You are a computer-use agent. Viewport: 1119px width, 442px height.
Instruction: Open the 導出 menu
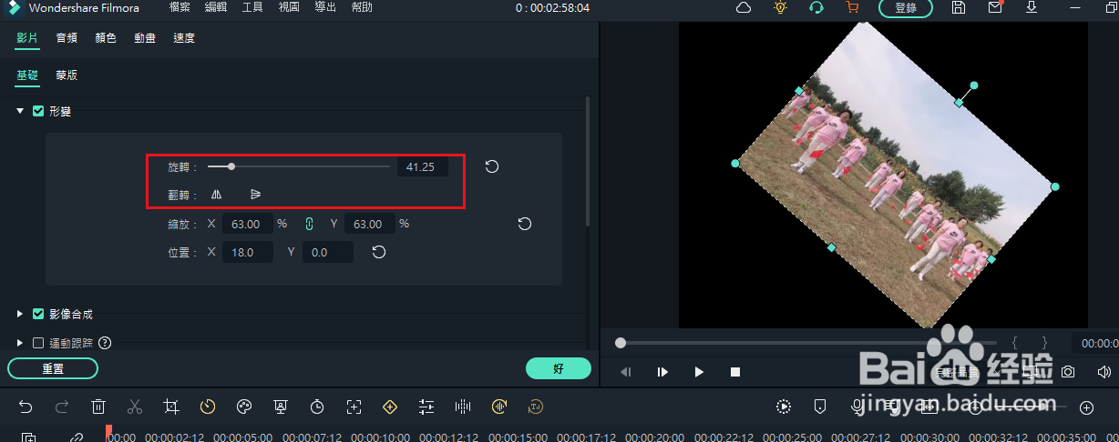(325, 7)
